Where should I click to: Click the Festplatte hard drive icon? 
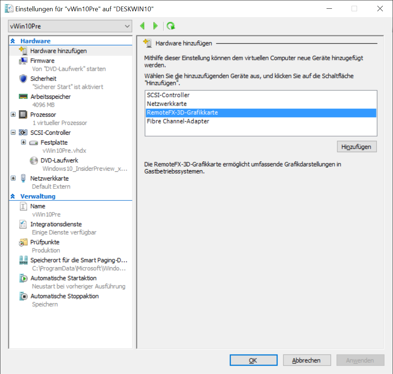click(x=33, y=143)
